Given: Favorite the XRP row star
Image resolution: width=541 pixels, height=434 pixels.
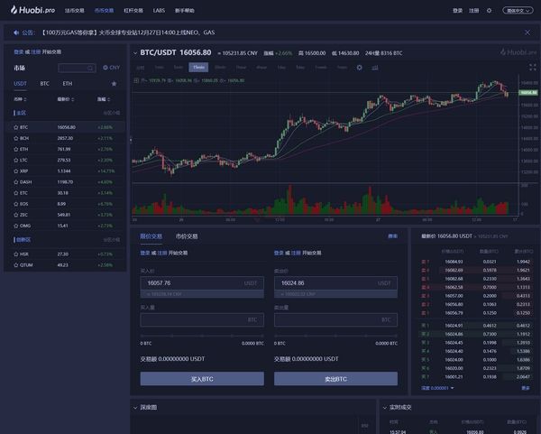Looking at the screenshot, I should pos(16,171).
